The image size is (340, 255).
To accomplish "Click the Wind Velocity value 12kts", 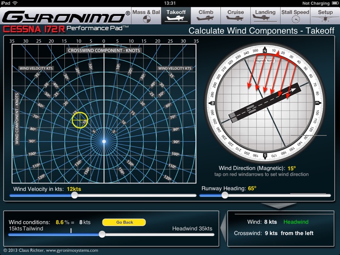I will [74, 189].
